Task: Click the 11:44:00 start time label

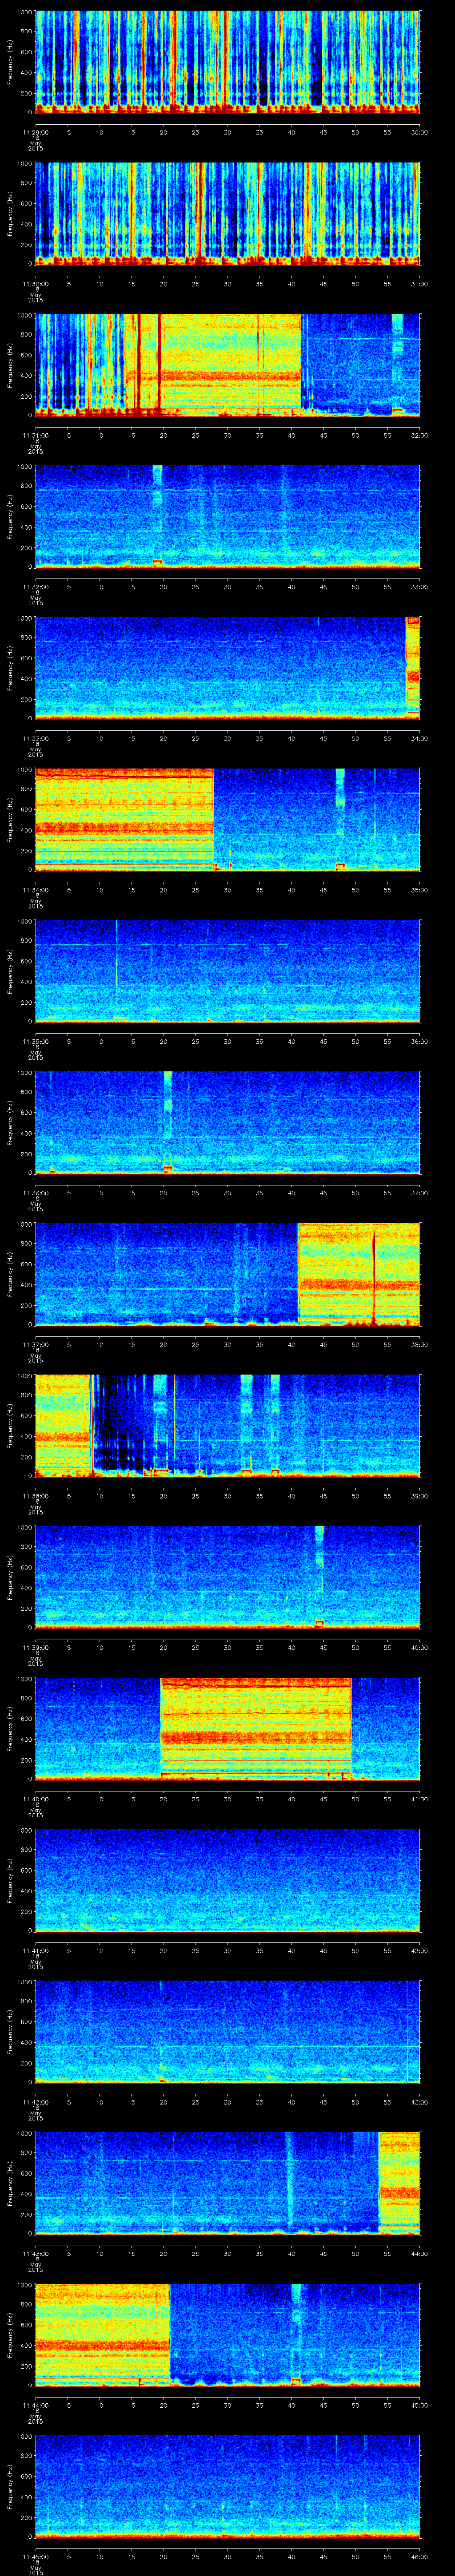Action: click(36, 2404)
